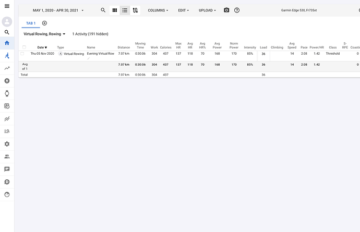The width and height of the screenshot is (360, 232).
Task: Check the Thu 05 Nov 2020 row checkbox
Action: (x=22, y=54)
